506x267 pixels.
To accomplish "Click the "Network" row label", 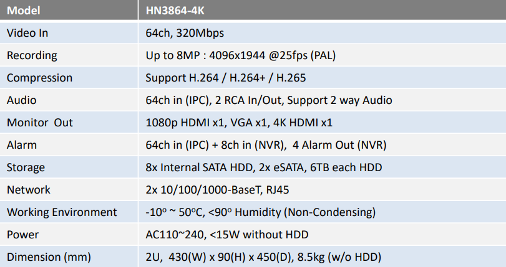I will [x=29, y=190].
